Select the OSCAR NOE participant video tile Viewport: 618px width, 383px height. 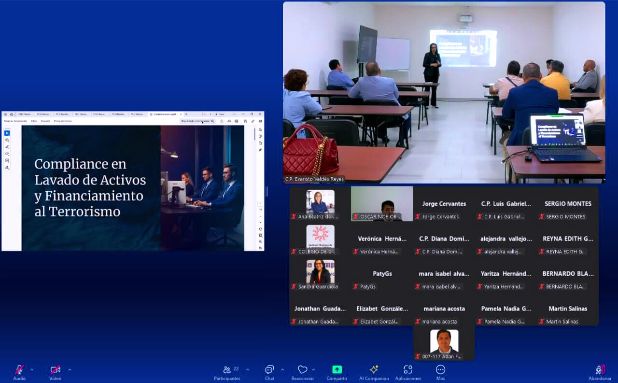[x=382, y=203]
